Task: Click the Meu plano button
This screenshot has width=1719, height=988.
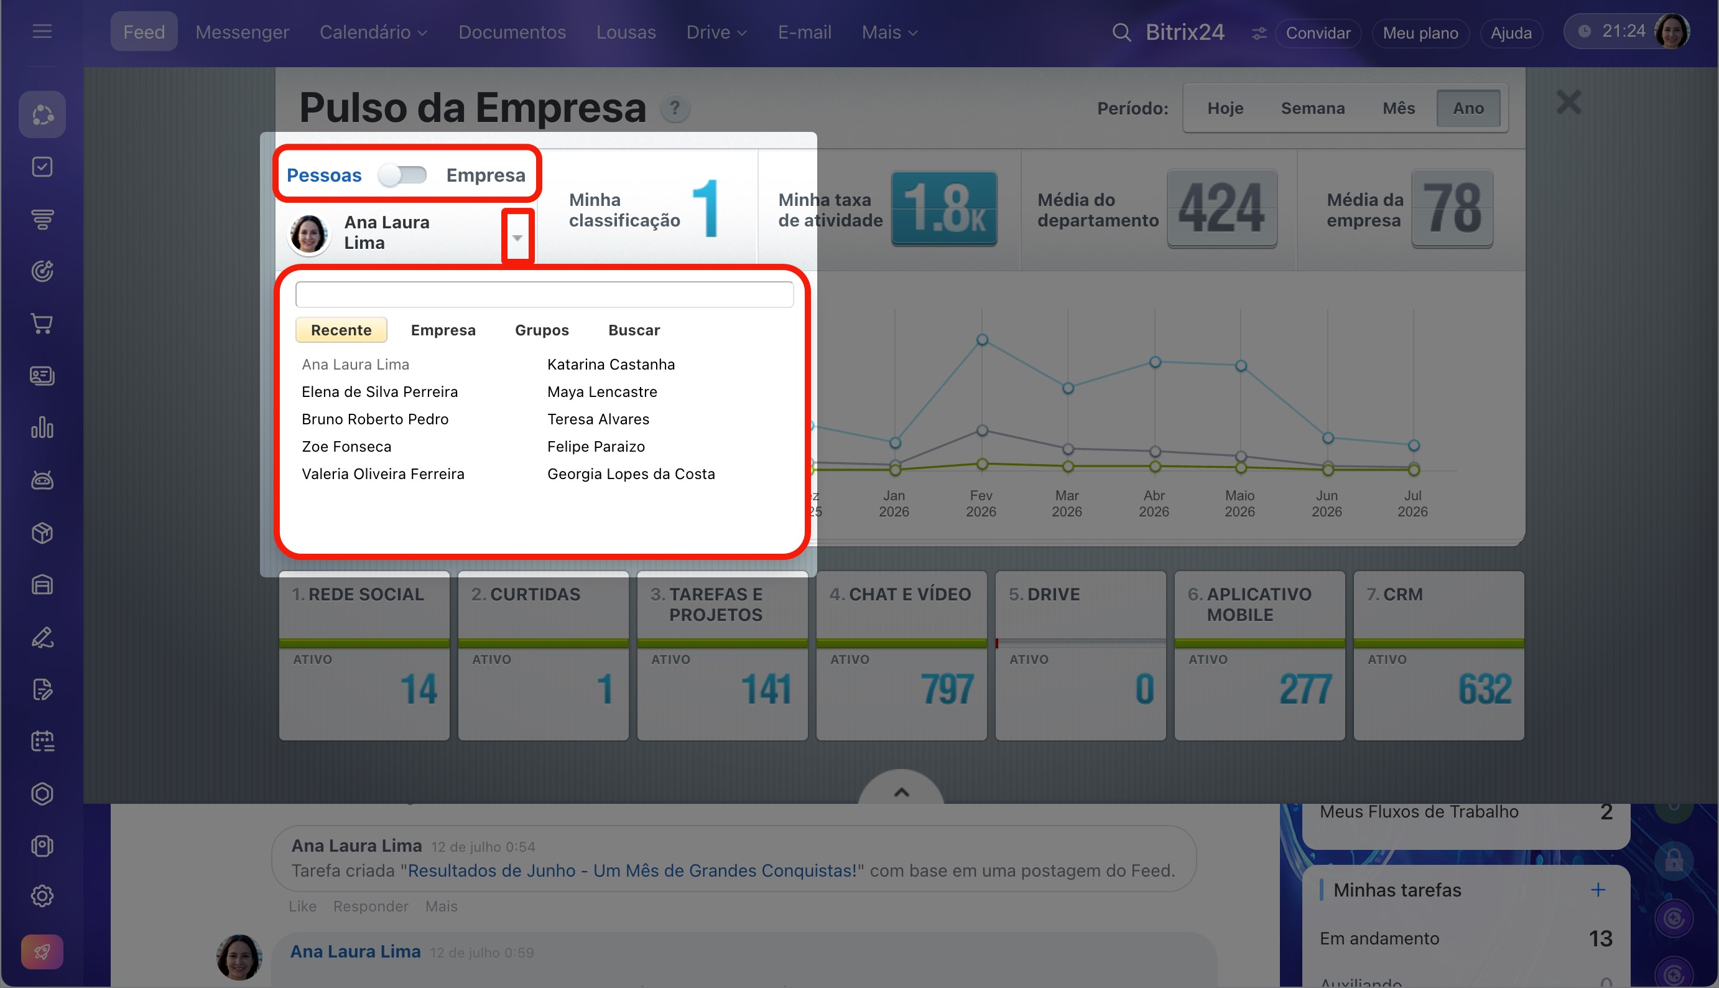Action: [1420, 32]
